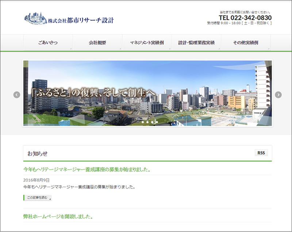292x232 pixels.
Task: Select the third carousel dot
Action: pyautogui.click(x=147, y=122)
